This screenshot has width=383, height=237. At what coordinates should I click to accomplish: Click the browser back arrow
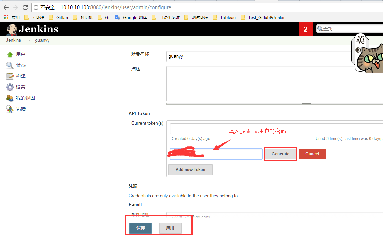[6, 7]
